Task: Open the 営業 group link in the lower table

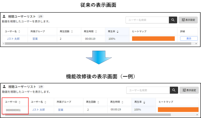Action: (x=61, y=110)
